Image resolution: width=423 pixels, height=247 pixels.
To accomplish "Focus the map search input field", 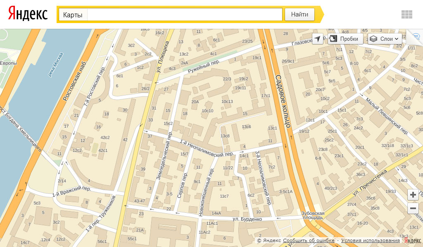I will 185,14.
